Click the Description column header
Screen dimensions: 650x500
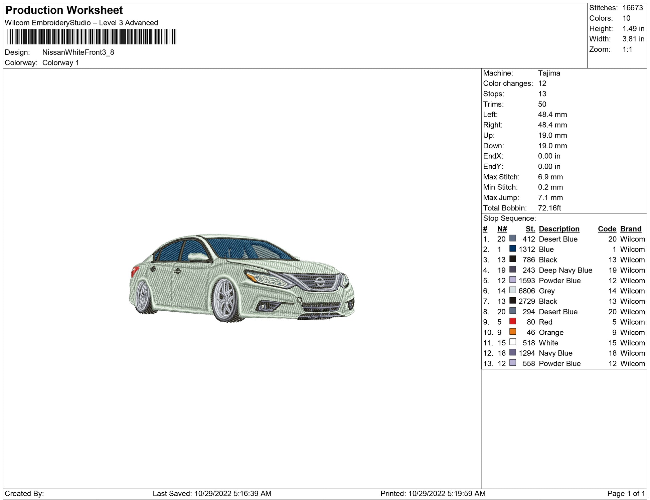click(x=559, y=229)
